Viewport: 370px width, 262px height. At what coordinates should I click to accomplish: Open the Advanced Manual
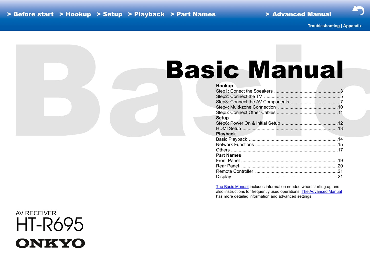pyautogui.click(x=298, y=14)
